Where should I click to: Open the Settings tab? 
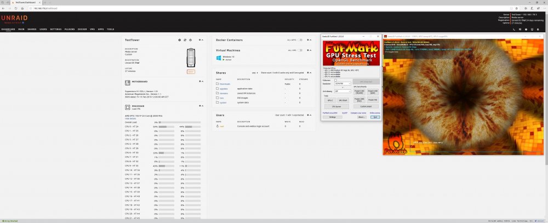click(x=56, y=30)
